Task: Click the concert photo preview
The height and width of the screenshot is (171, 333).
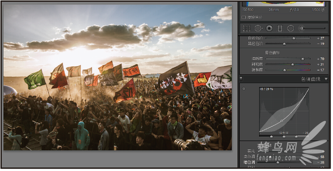Action: 118,77
